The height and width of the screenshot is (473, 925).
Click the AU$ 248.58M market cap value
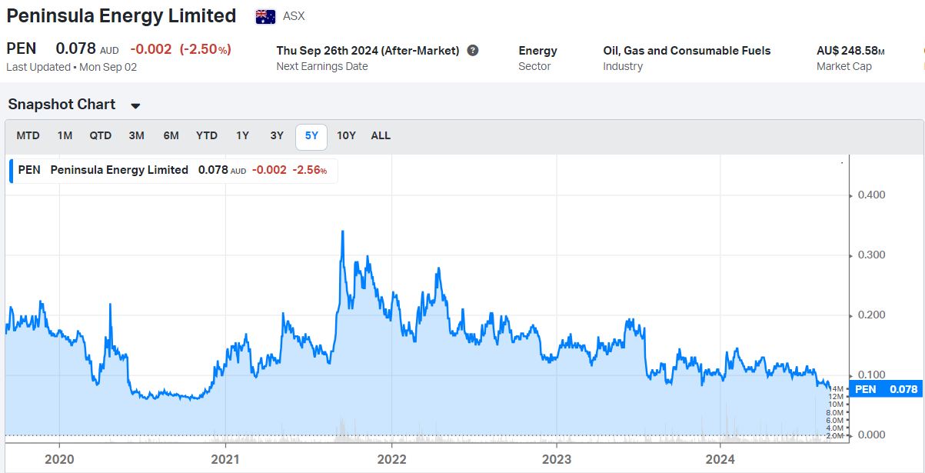[x=850, y=51]
